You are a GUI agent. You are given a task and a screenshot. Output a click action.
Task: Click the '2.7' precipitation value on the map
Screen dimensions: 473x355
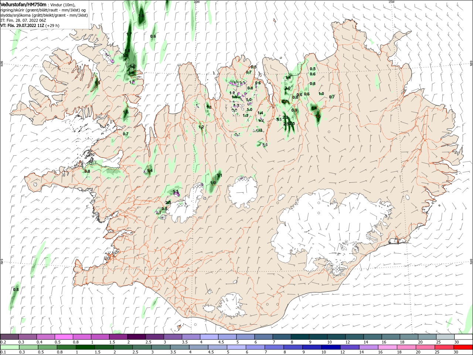pos(285,101)
